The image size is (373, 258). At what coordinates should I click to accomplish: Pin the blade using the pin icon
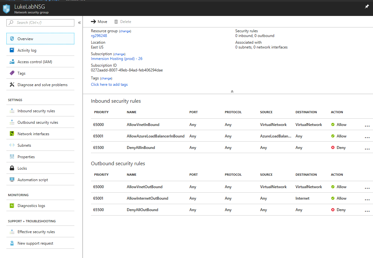point(367,7)
